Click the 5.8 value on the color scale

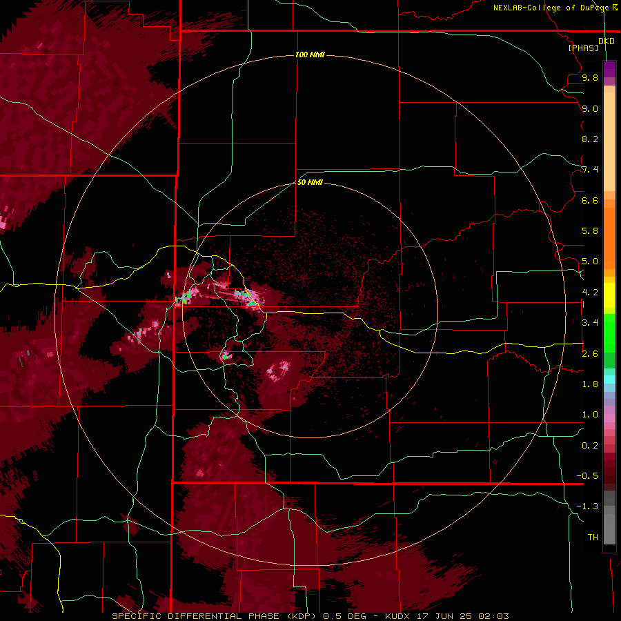590,231
